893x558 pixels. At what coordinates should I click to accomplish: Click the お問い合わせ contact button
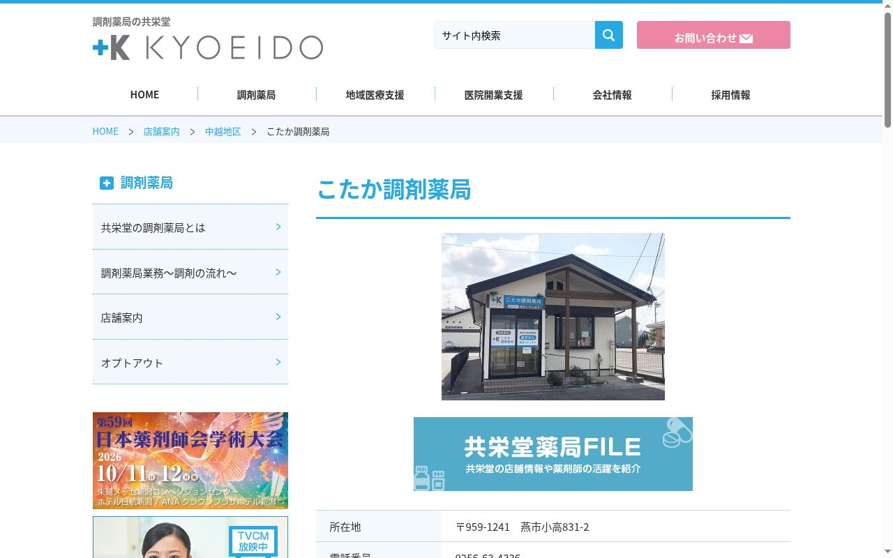(713, 35)
